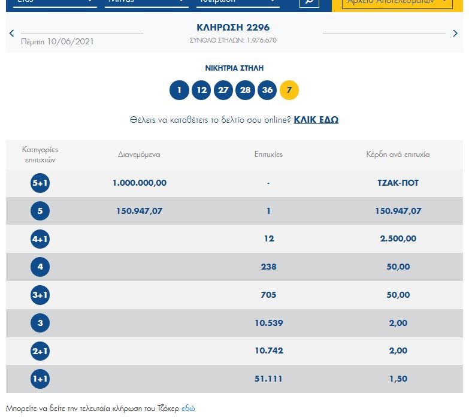
Task: Click the ΚΛΗΡΩΣΗ 2296 heading
Action: click(233, 28)
